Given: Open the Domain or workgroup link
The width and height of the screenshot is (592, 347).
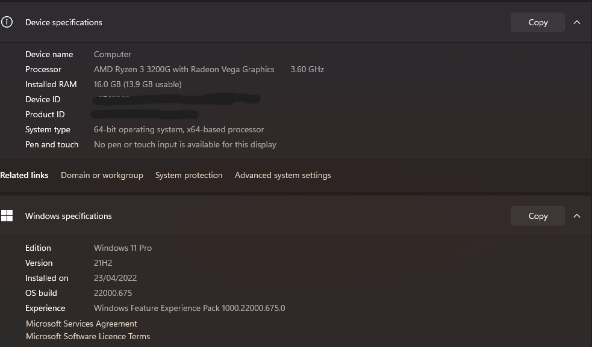Looking at the screenshot, I should coord(102,176).
